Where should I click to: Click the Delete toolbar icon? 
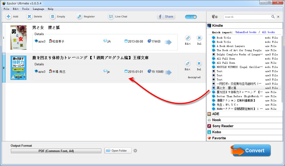[x=29, y=16]
